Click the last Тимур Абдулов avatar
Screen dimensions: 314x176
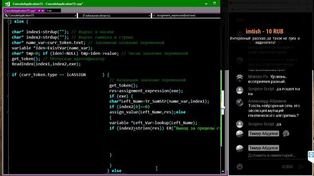pos(239,149)
